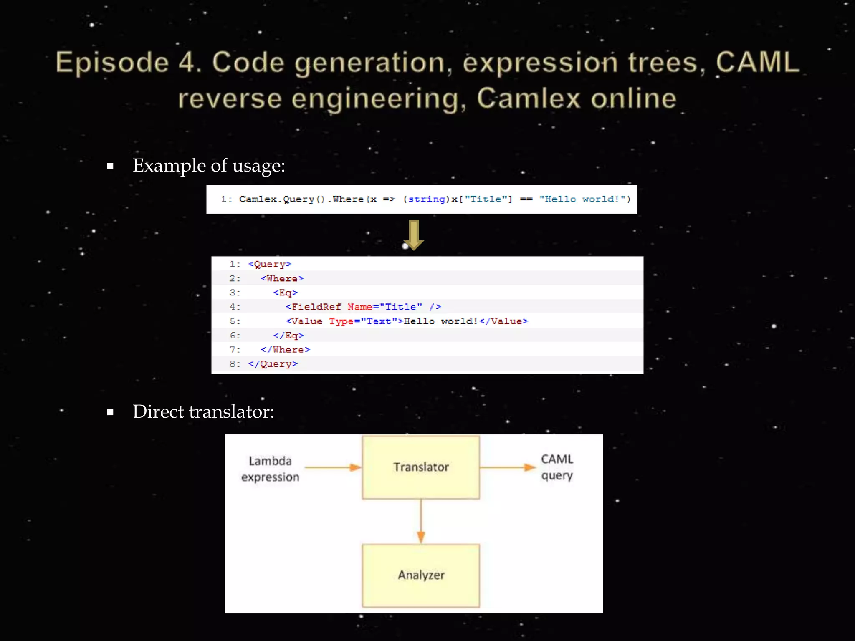Viewport: 855px width, 641px height.
Task: Click the CAML query label
Action: point(557,467)
